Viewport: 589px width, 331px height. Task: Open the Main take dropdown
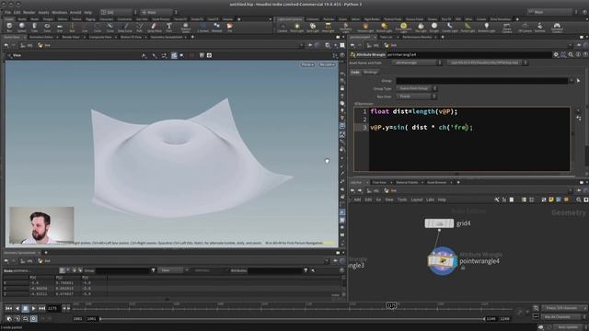(x=552, y=12)
